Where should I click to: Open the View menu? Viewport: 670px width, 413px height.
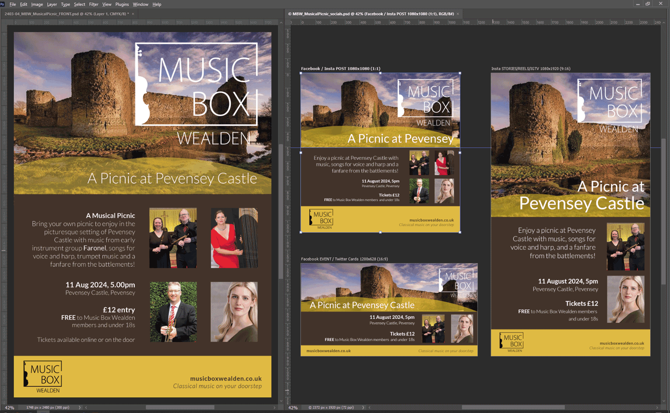(107, 4)
